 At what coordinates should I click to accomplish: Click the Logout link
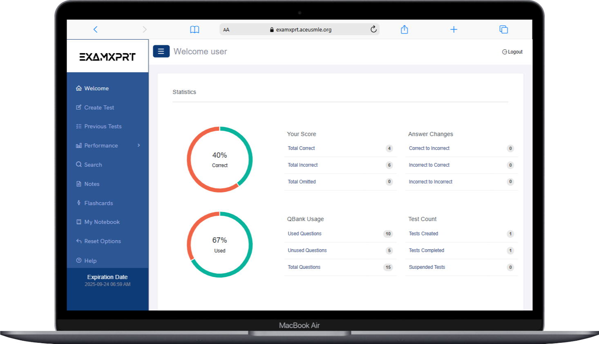(x=512, y=52)
